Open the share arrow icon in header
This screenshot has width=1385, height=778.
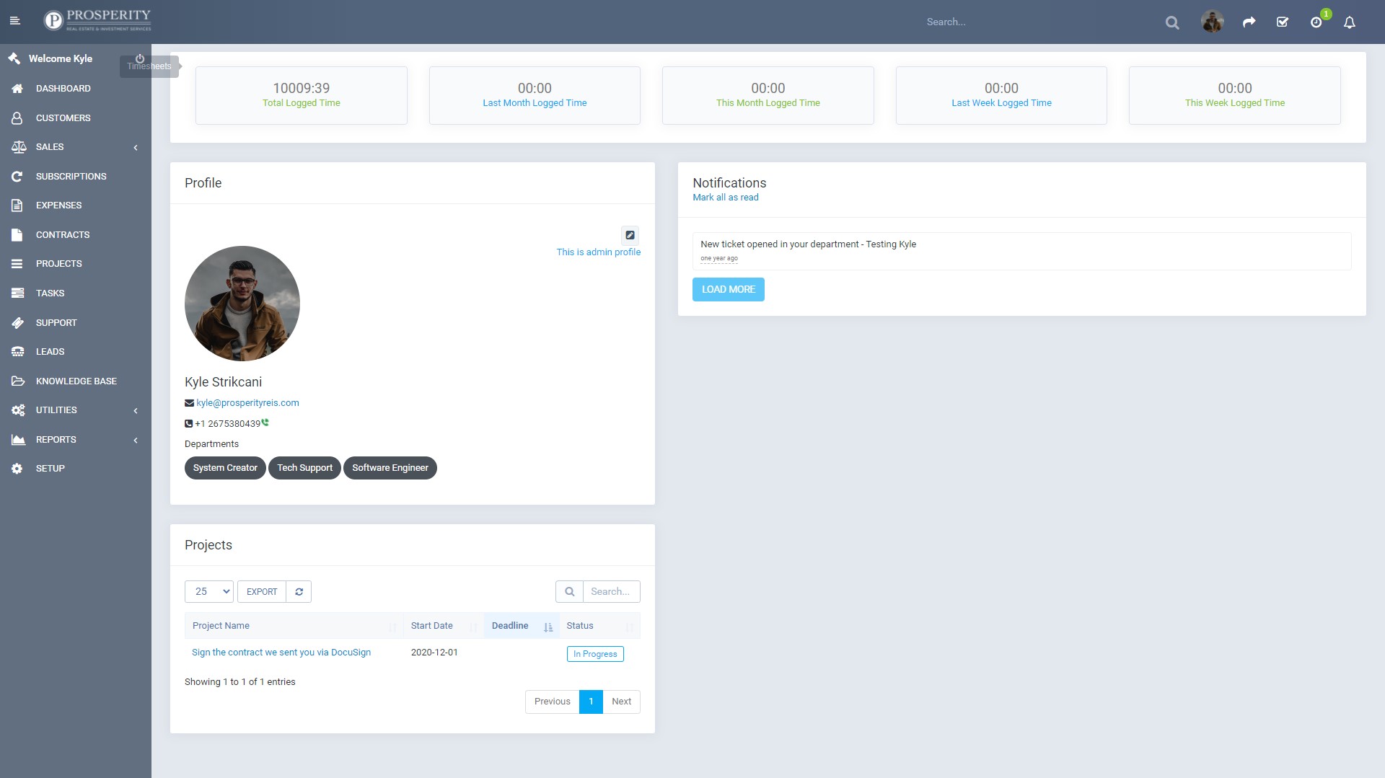point(1249,22)
